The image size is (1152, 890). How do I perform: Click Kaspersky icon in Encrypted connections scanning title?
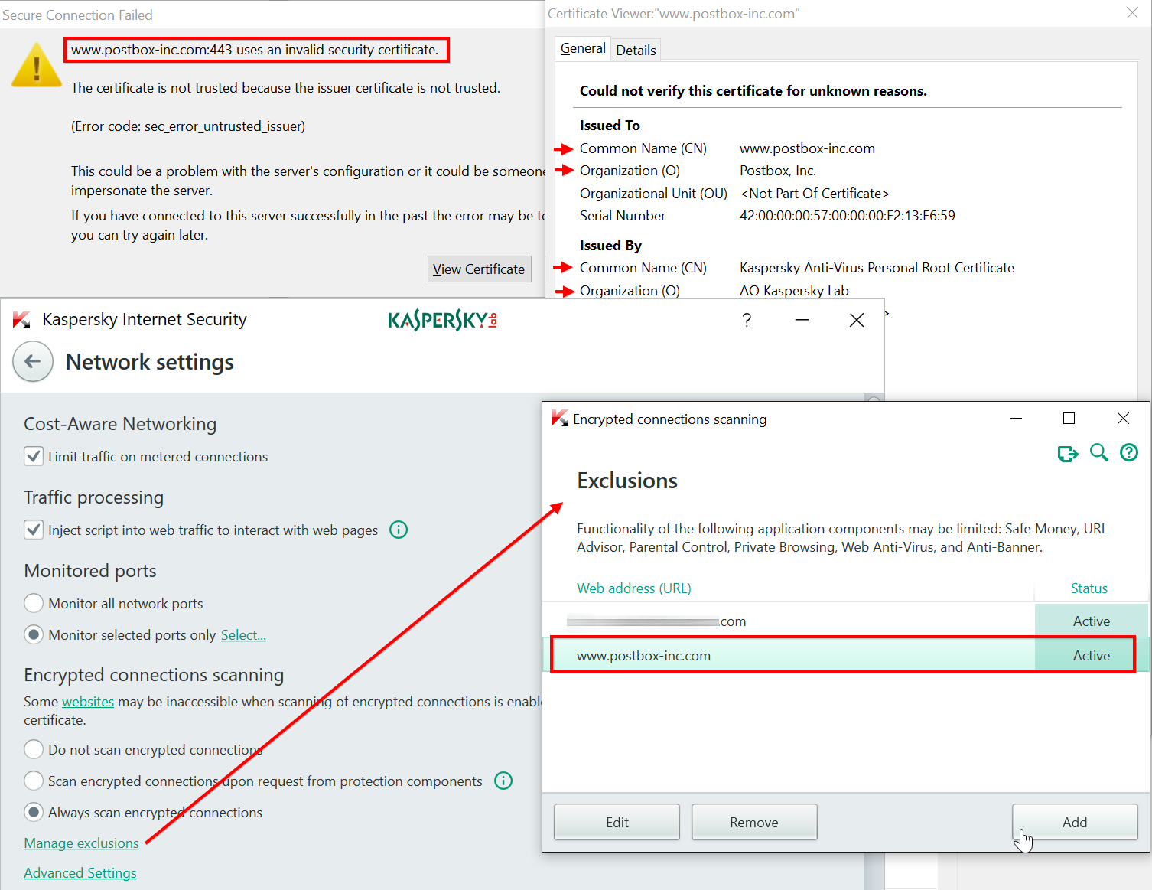pos(560,419)
